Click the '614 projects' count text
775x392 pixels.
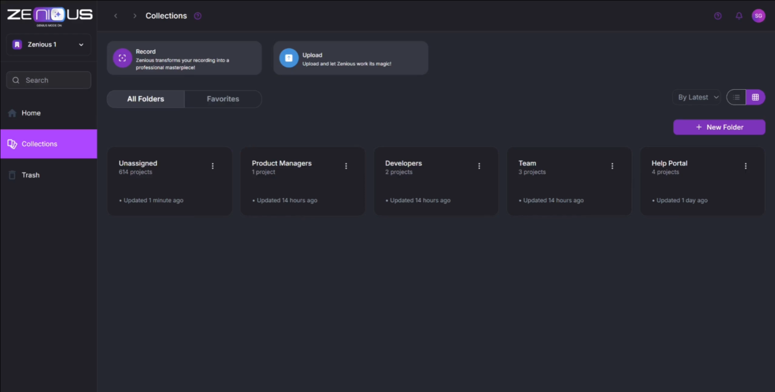pyautogui.click(x=136, y=172)
